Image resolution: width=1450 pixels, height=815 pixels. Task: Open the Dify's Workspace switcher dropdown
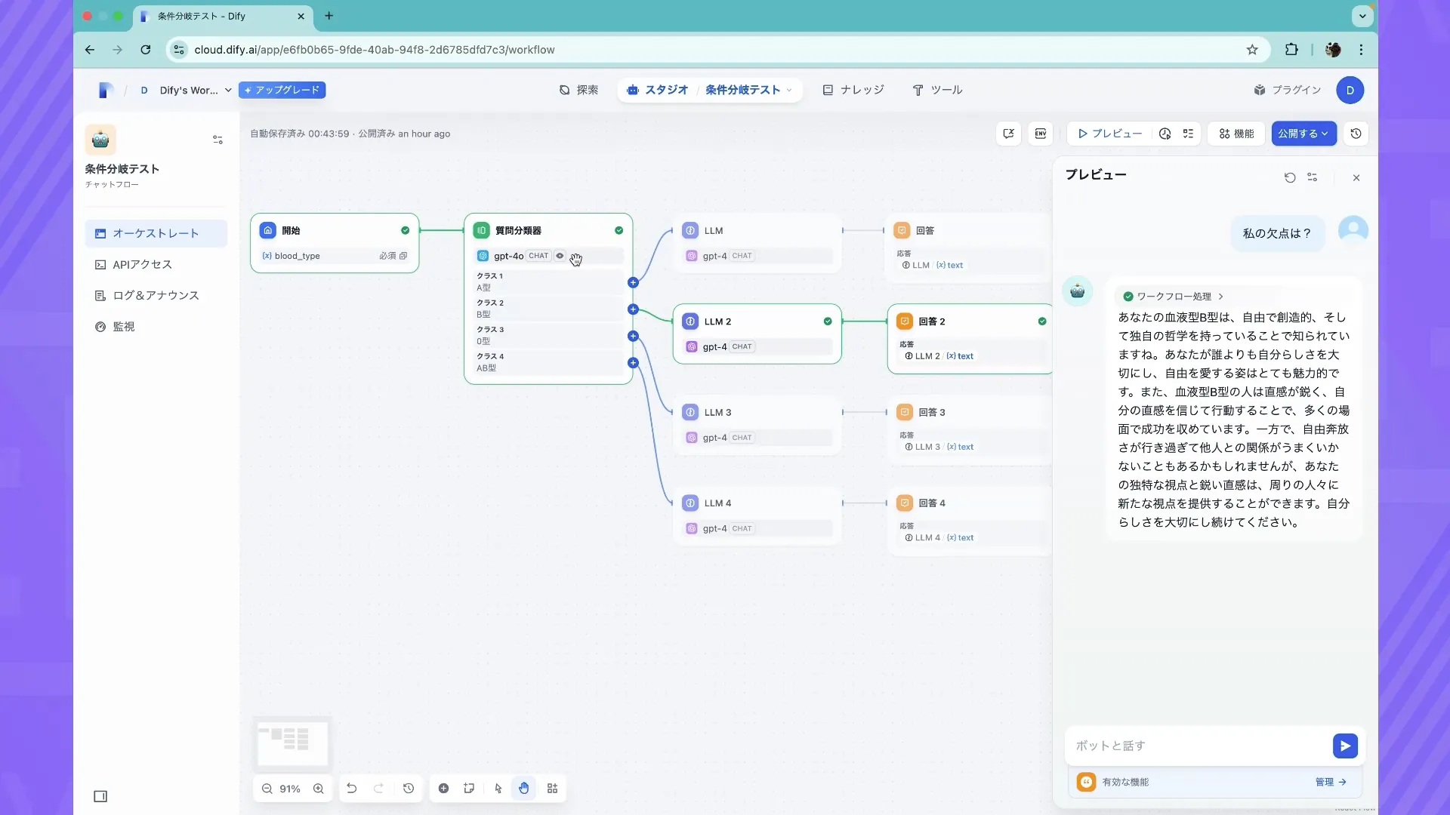(188, 91)
